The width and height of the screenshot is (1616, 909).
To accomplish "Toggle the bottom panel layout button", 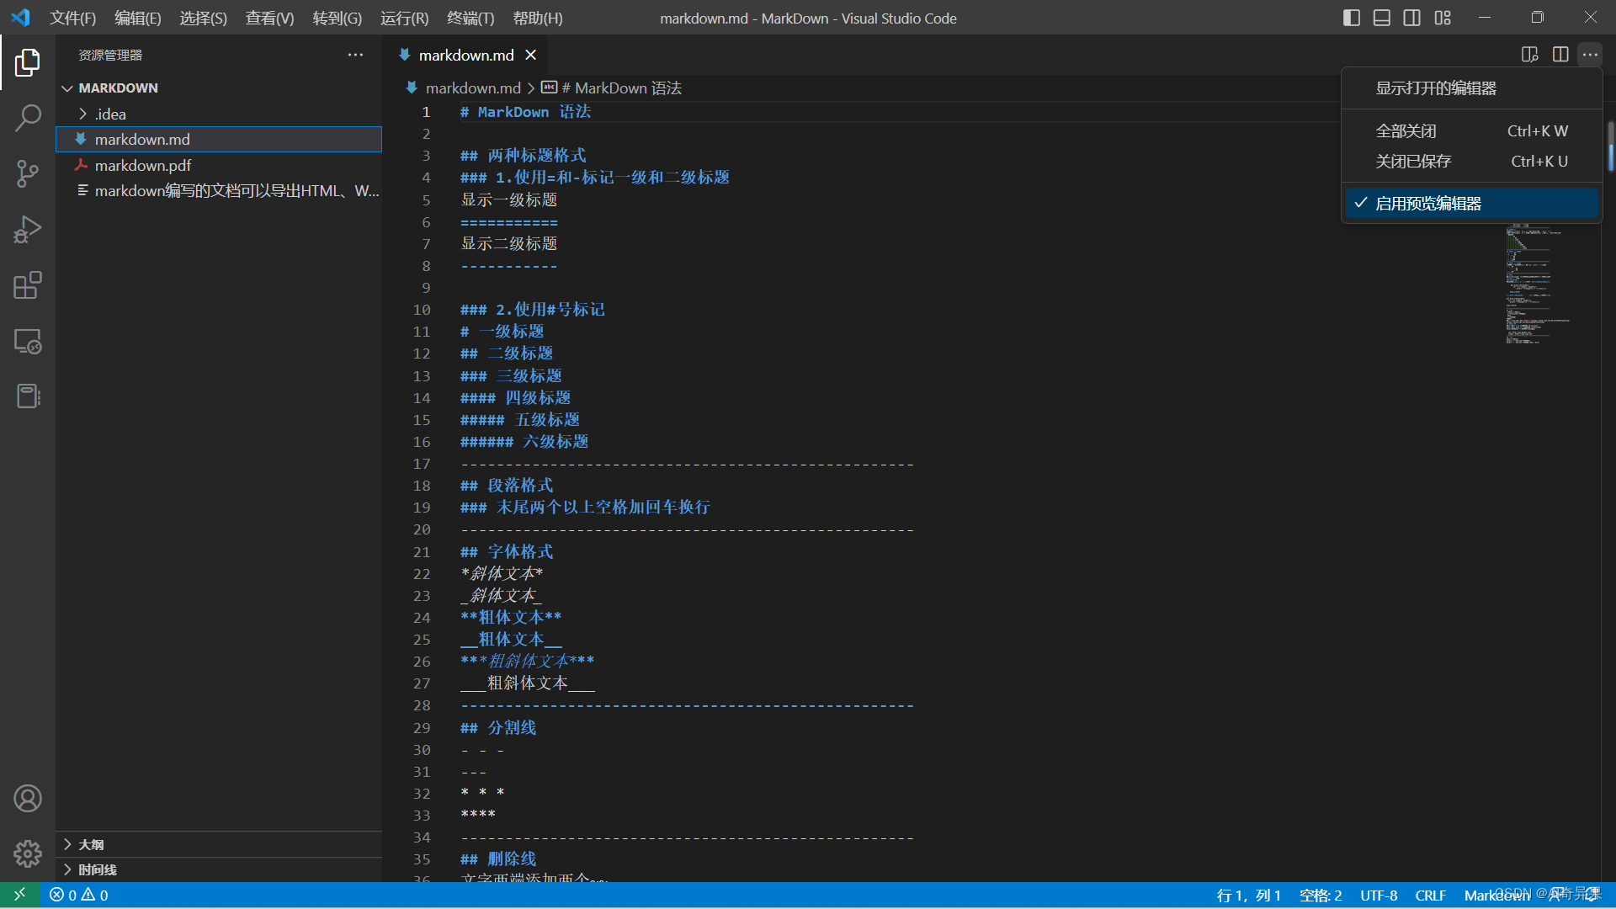I will tap(1381, 18).
